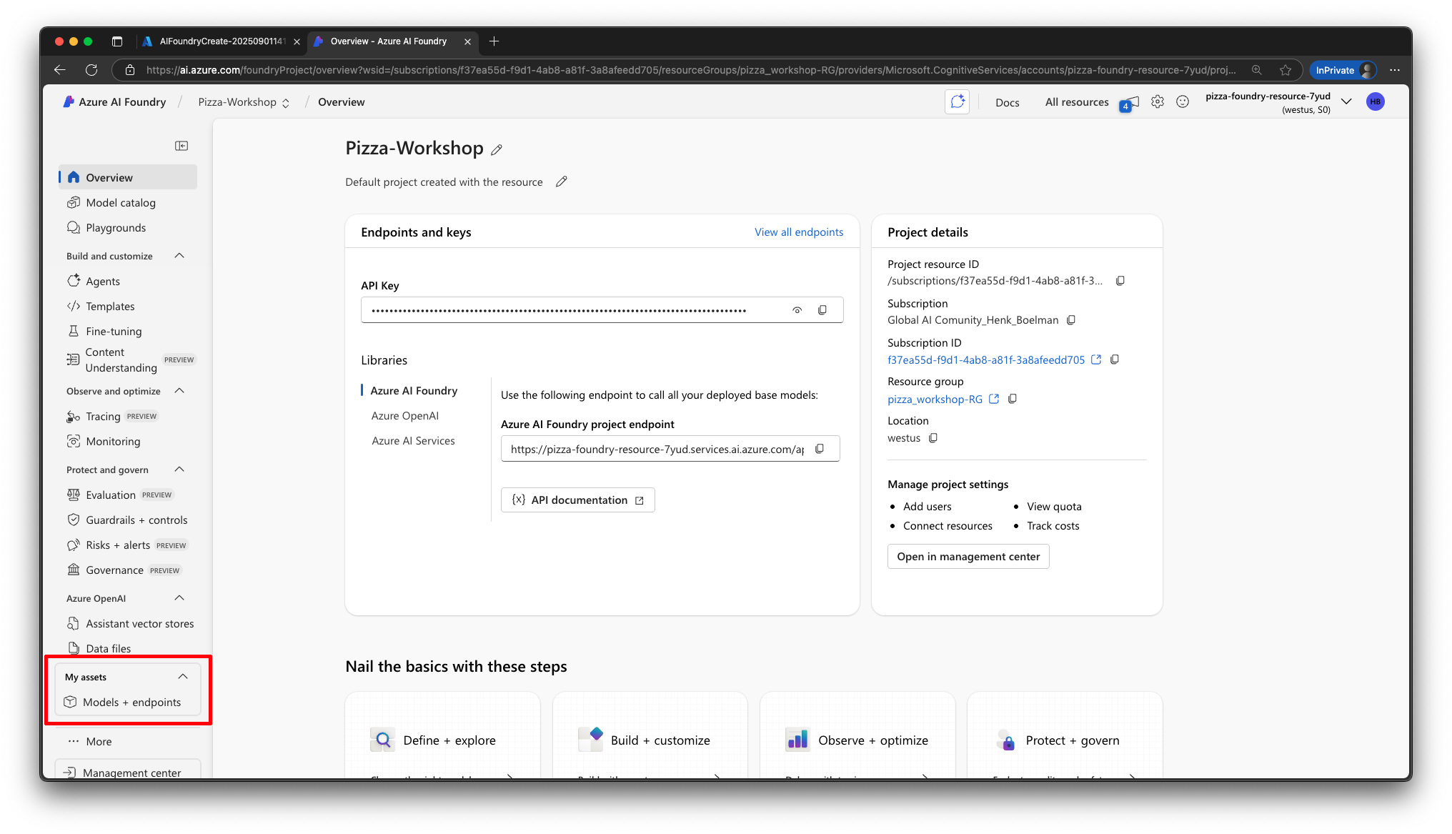Click the feedback smiley icon
This screenshot has width=1452, height=834.
[1183, 102]
